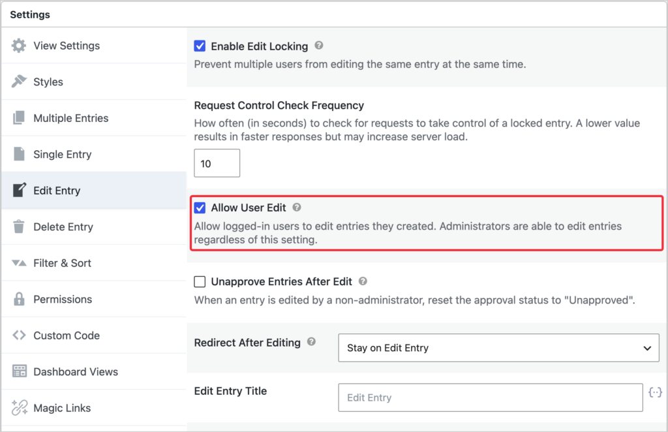
Task: Click the Permissions padlock icon
Action: 19,299
